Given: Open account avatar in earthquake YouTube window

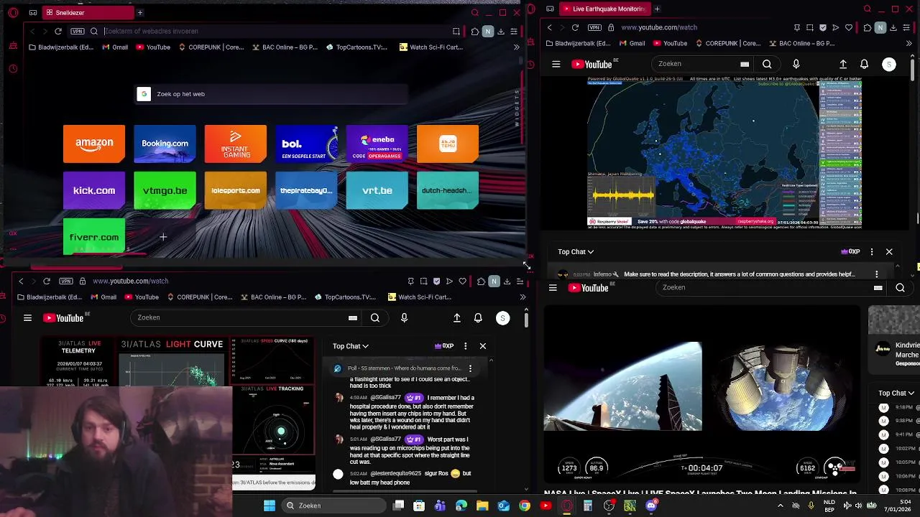Looking at the screenshot, I should coord(889,64).
